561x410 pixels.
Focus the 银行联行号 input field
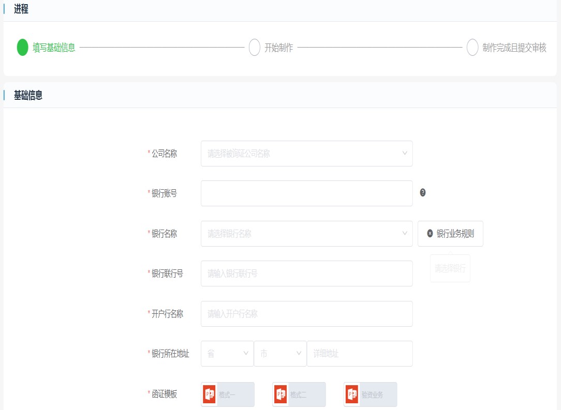pyautogui.click(x=306, y=274)
